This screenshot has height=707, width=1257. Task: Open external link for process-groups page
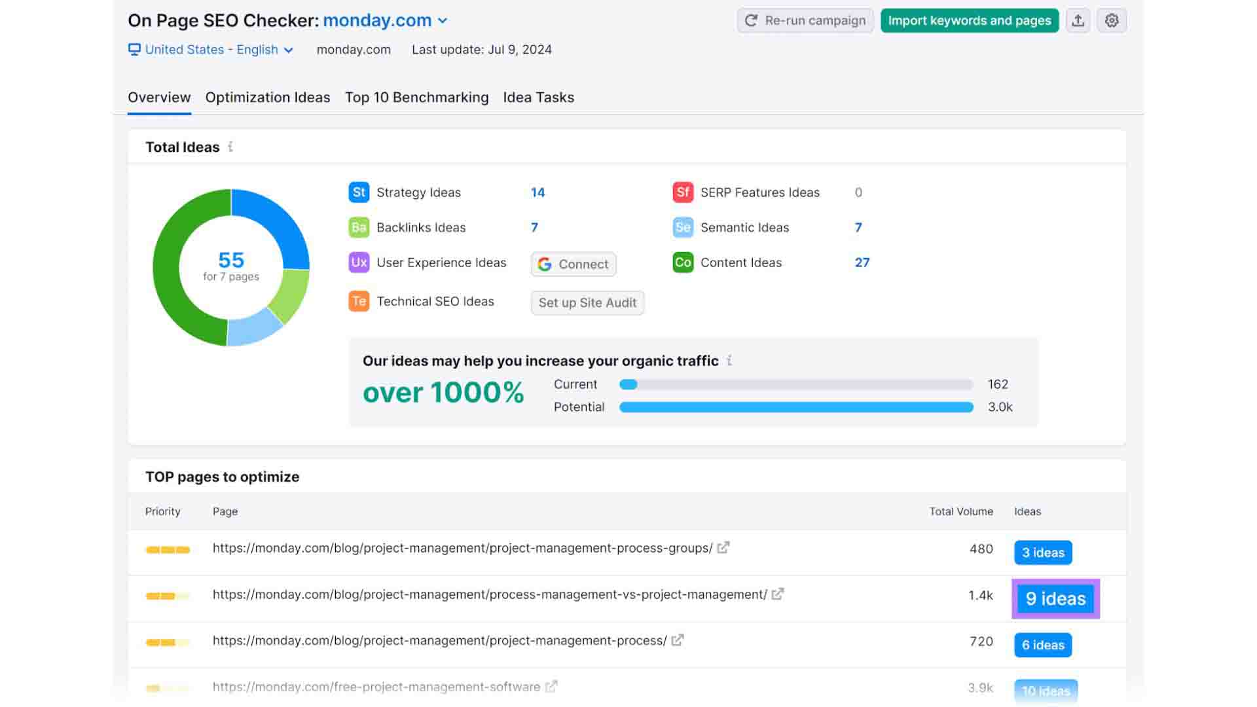point(723,548)
